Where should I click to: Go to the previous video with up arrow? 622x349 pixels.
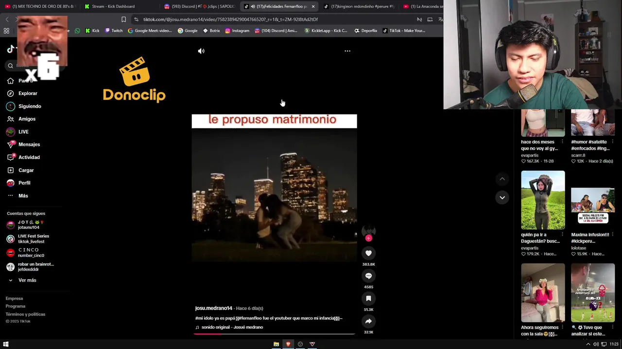[x=502, y=179]
